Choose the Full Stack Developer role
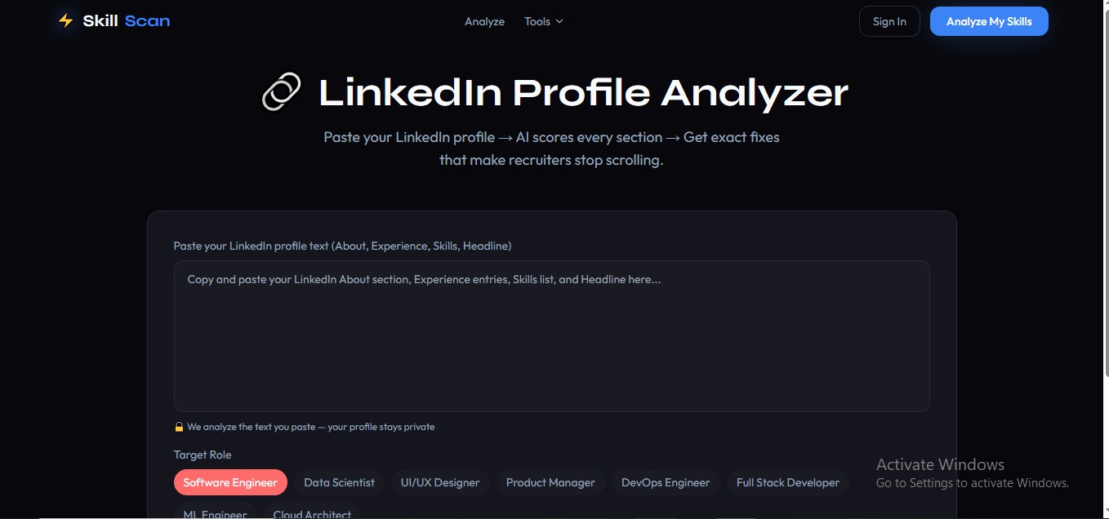Viewport: 1109px width, 519px height. coord(788,482)
